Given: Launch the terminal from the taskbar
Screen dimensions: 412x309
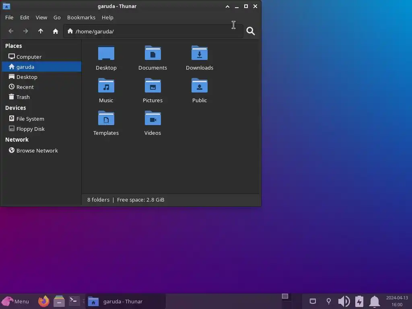Looking at the screenshot, I should [74, 301].
